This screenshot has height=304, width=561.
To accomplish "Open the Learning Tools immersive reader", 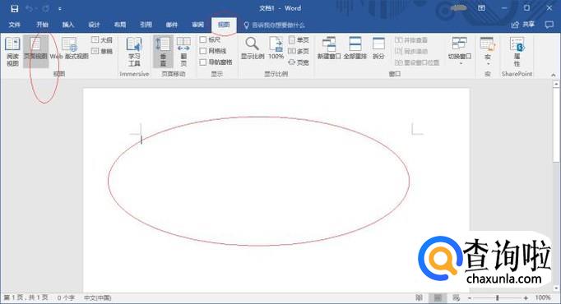I will coord(134,52).
